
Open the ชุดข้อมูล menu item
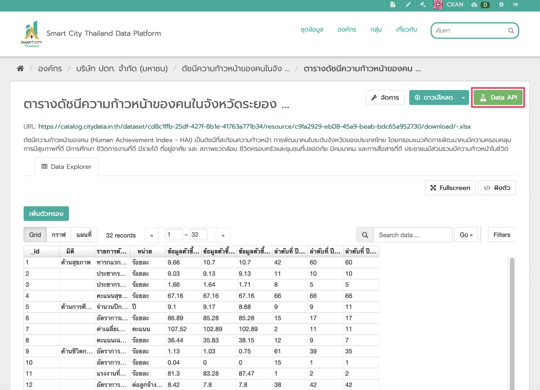pos(312,30)
